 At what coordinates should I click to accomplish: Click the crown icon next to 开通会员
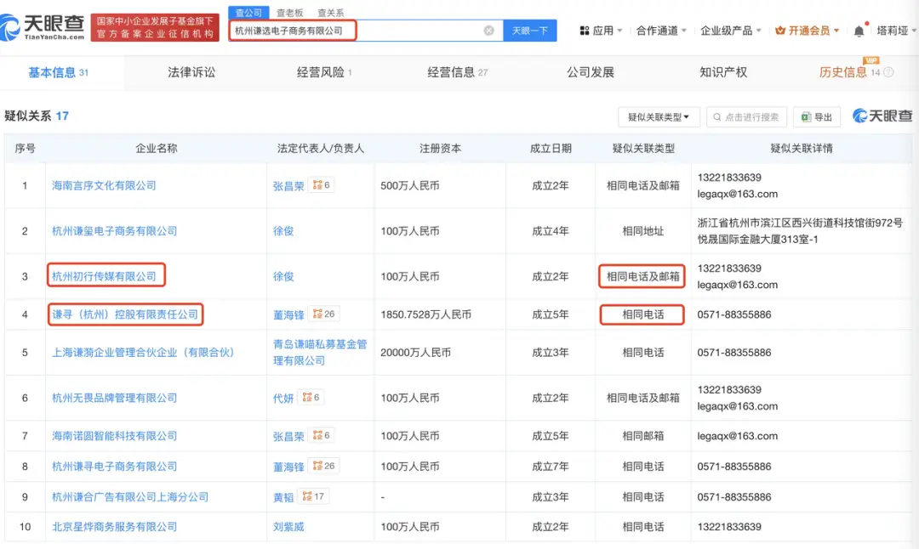coord(781,28)
